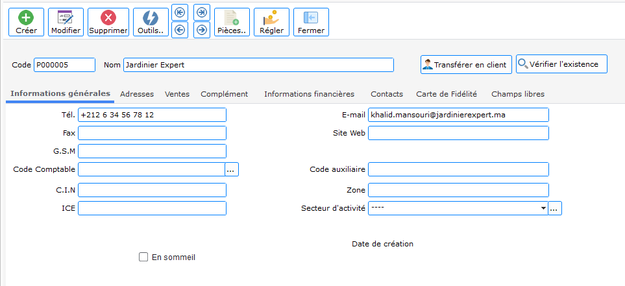Open the Informations financières tab
Screen dimensions: 625x286
click(x=309, y=94)
